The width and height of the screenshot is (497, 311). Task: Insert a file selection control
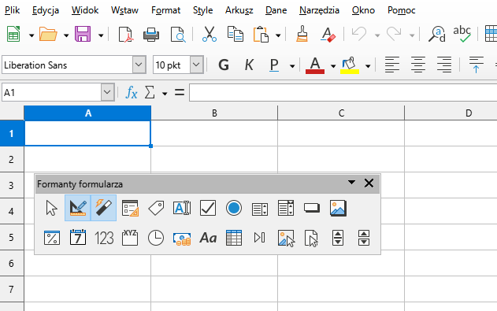coord(311,238)
